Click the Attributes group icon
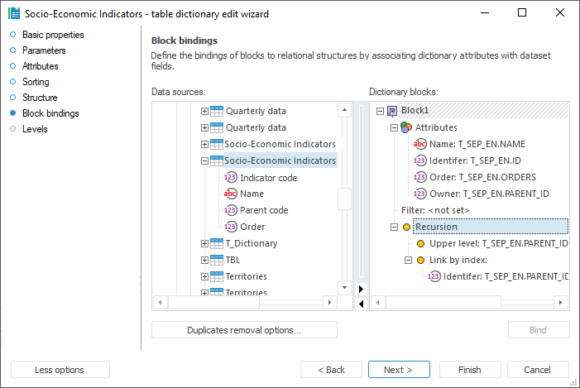 pos(405,127)
